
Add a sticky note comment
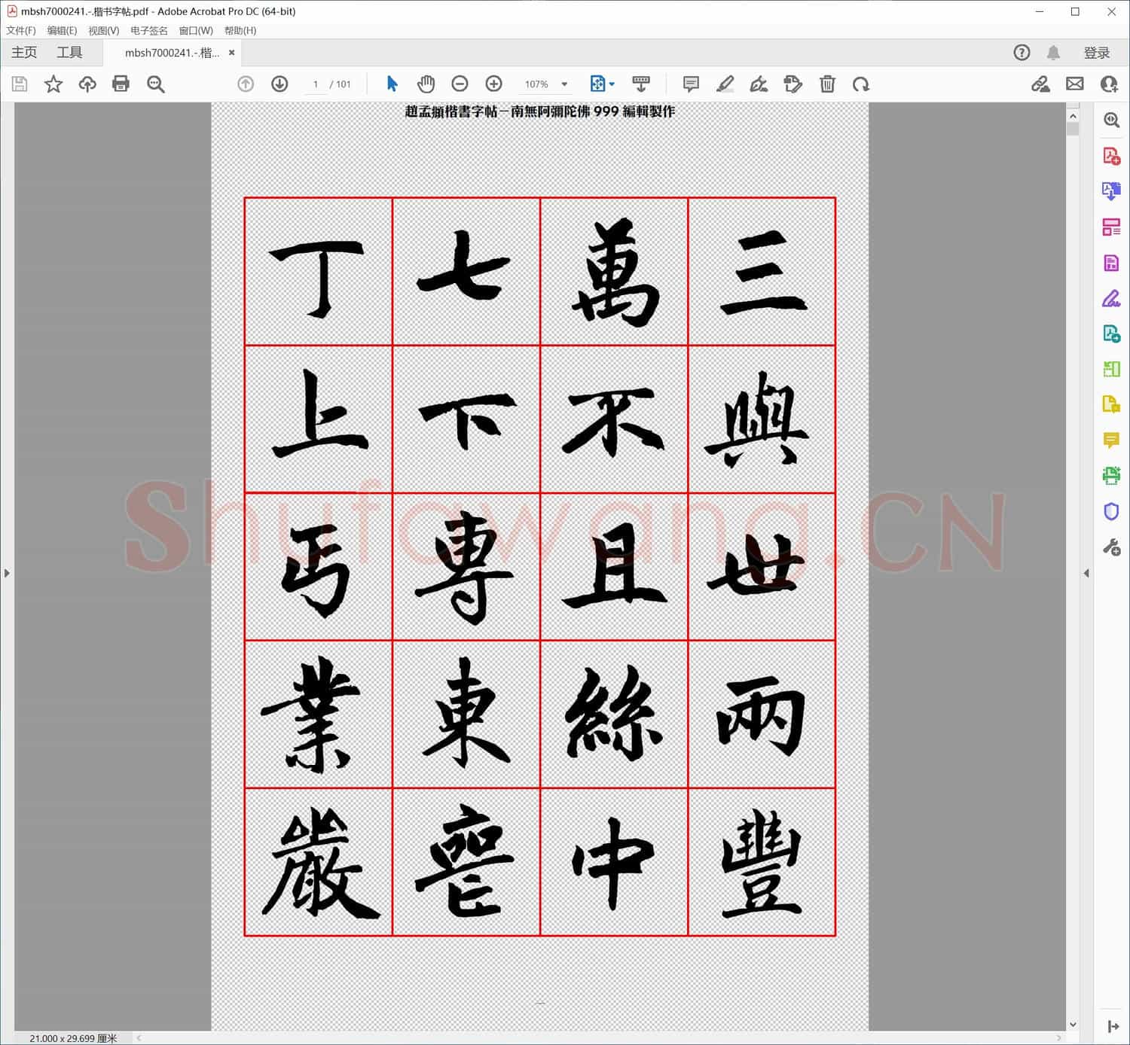(690, 84)
